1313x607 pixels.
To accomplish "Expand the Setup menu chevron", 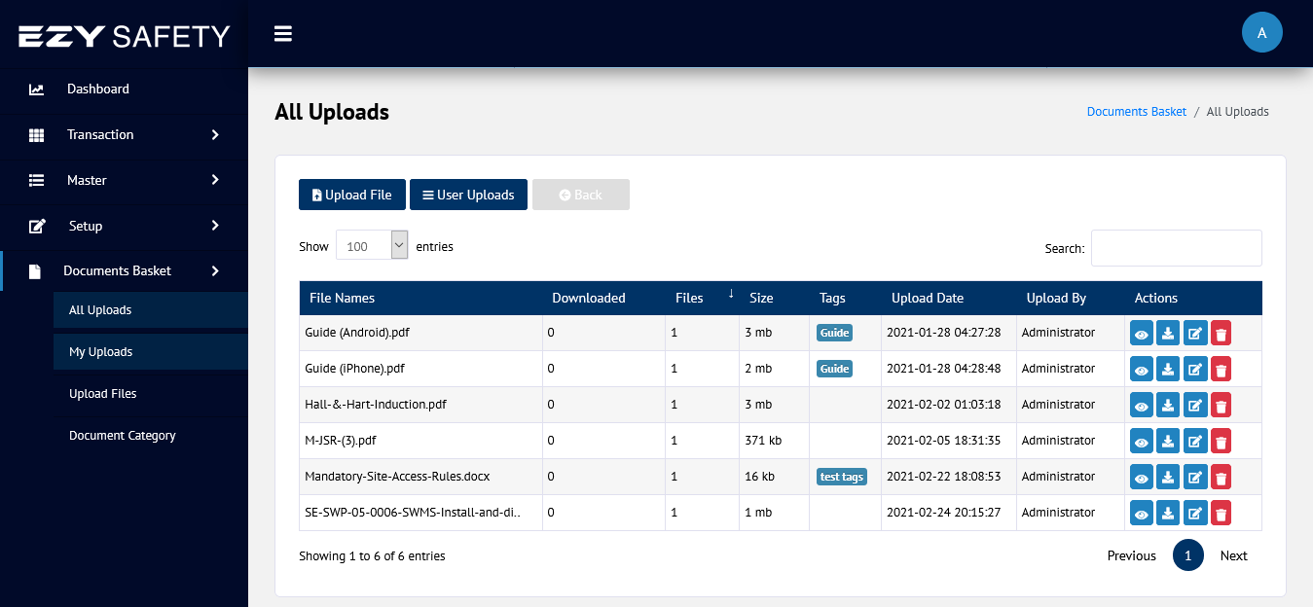I will coord(215,226).
